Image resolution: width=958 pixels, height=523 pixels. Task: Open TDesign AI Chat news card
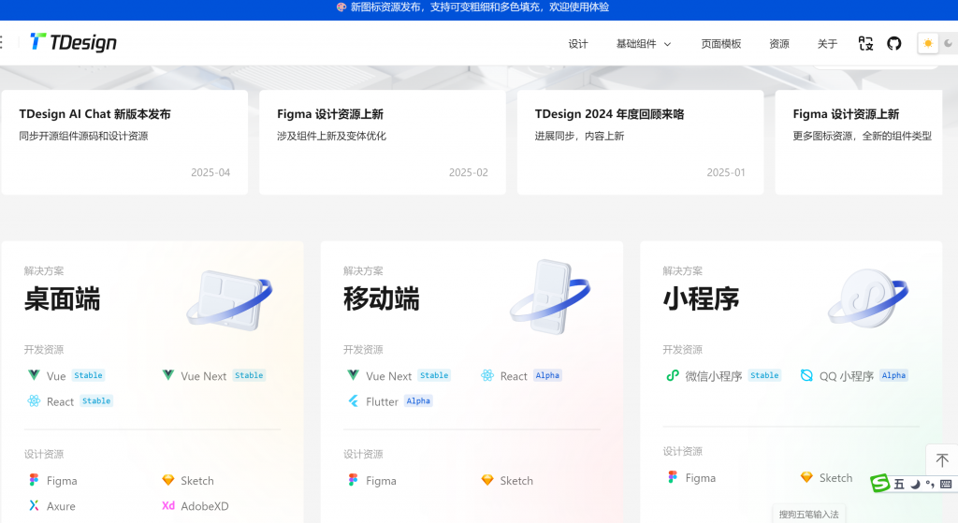coord(124,141)
